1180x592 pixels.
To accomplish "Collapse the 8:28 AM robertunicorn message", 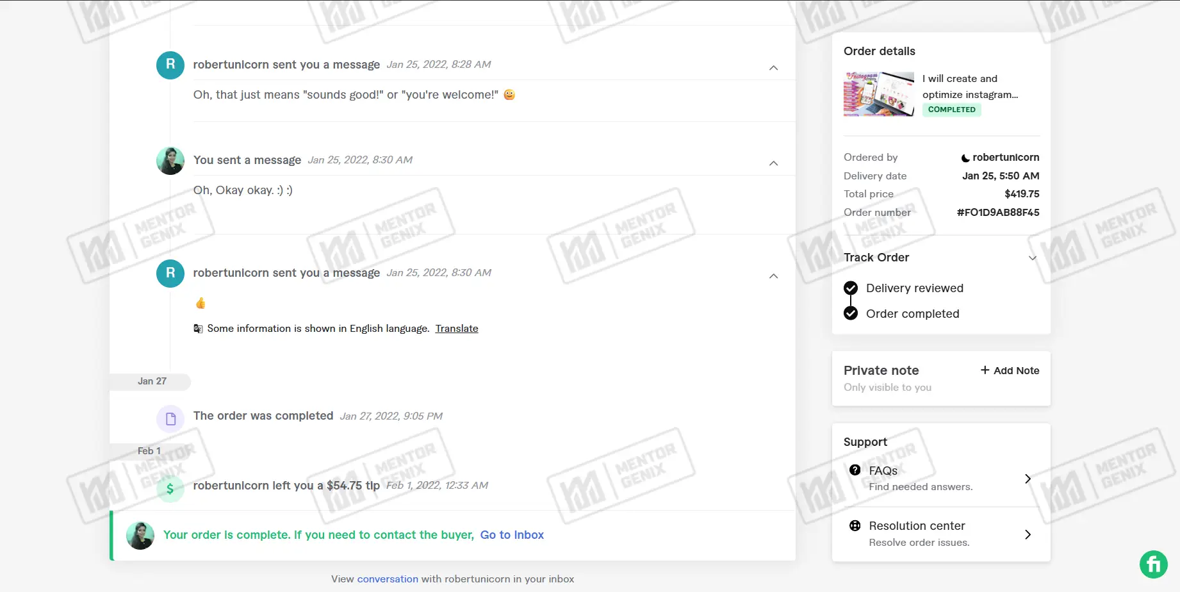I will click(x=774, y=68).
